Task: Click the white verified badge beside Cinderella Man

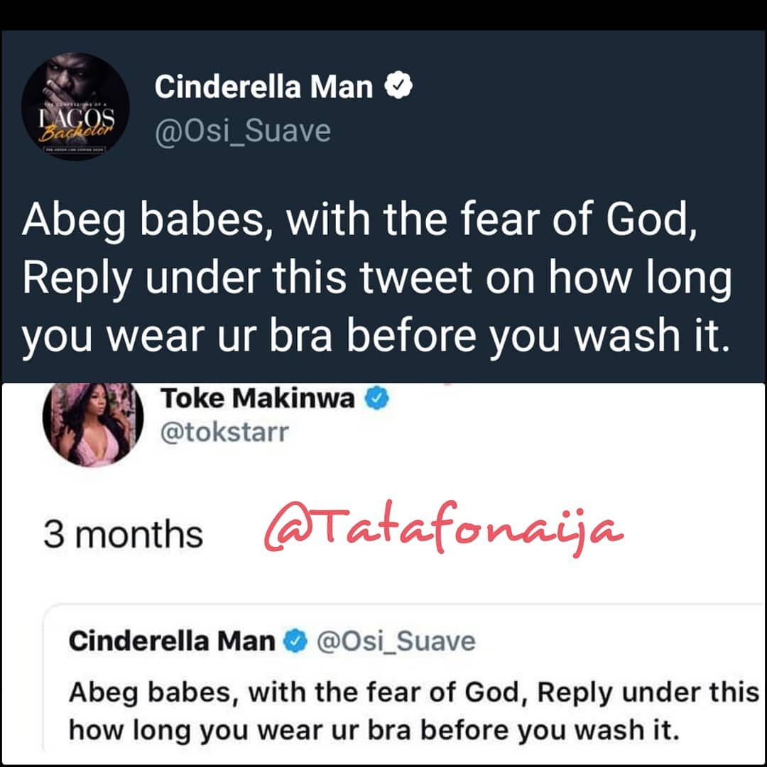Action: 399,87
